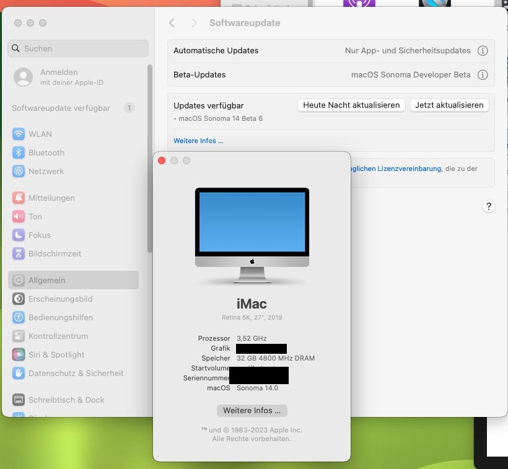This screenshot has height=469, width=508.
Task: Click the iMac image in About window
Action: [252, 235]
